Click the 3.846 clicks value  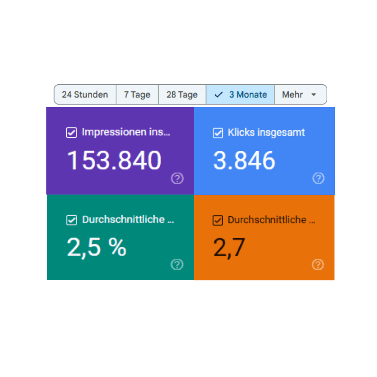coord(244,160)
